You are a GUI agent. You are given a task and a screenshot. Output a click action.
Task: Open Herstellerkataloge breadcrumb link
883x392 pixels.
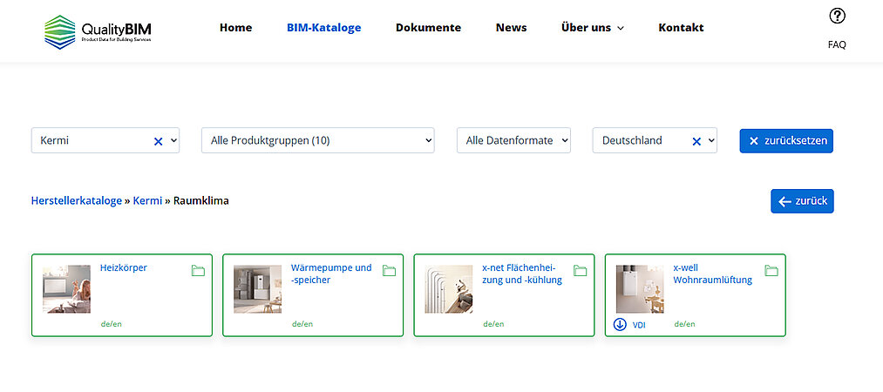pyautogui.click(x=77, y=200)
